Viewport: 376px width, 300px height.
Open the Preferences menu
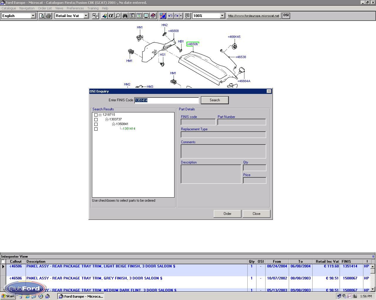[x=75, y=8]
